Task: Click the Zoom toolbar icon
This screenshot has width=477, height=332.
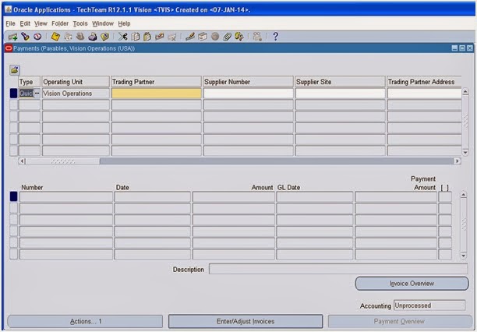Action: 203,37
